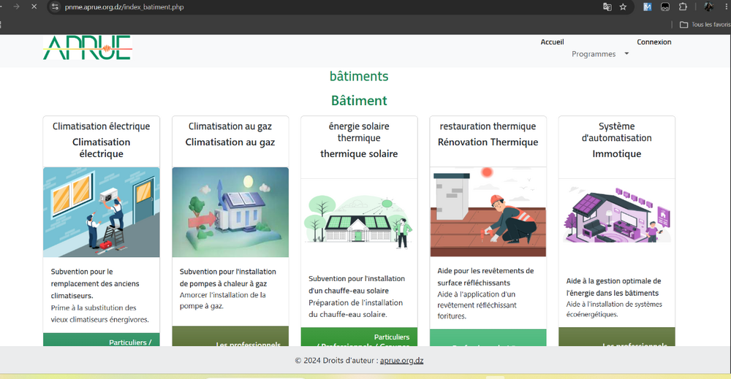The image size is (731, 379).
Task: Click 'Subvention pour l'installation de pompes à chaleur' text
Action: (x=228, y=277)
